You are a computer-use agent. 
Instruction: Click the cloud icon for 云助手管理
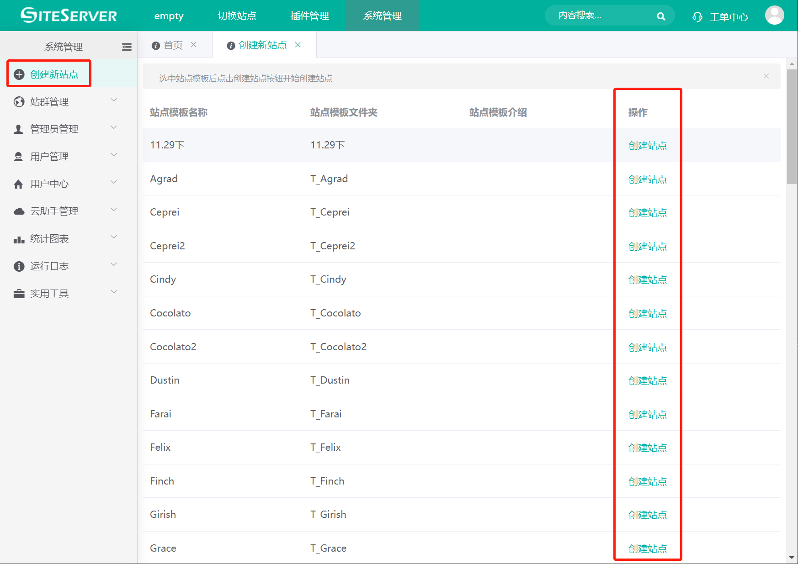tap(19, 211)
